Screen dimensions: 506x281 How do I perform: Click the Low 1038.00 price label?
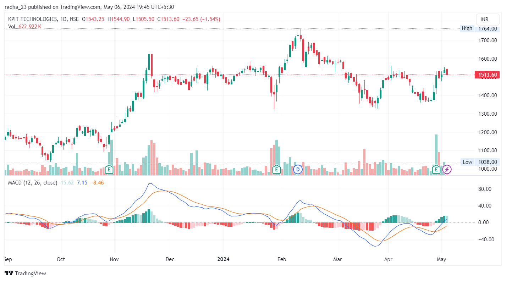480,162
